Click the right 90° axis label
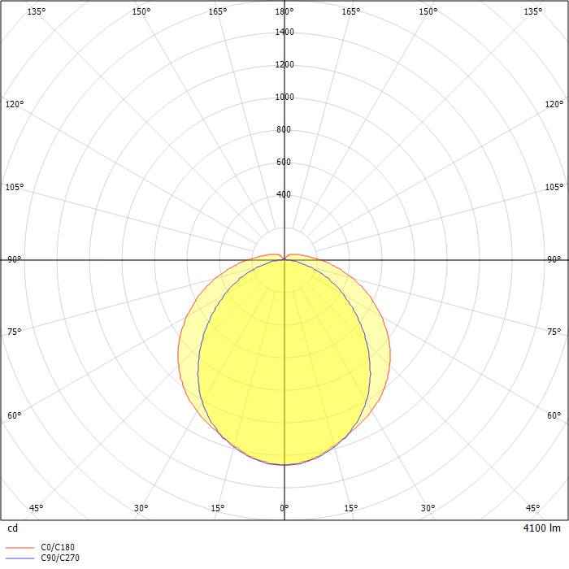Image resolution: width=569 pixels, height=569 pixels. click(x=554, y=259)
